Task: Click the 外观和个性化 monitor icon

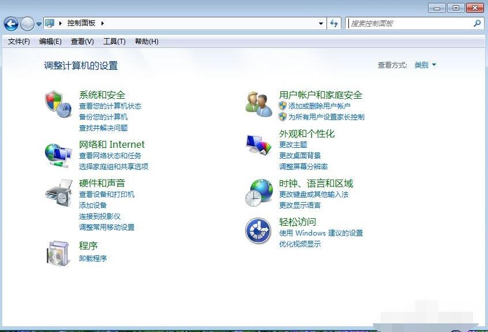Action: (258, 144)
